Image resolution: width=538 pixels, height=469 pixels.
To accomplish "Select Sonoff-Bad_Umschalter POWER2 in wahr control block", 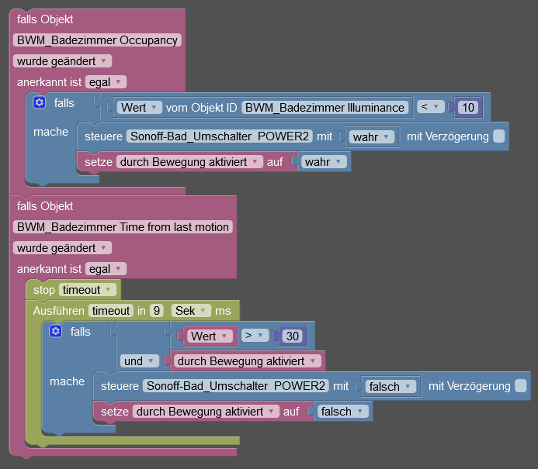I will pyautogui.click(x=220, y=136).
